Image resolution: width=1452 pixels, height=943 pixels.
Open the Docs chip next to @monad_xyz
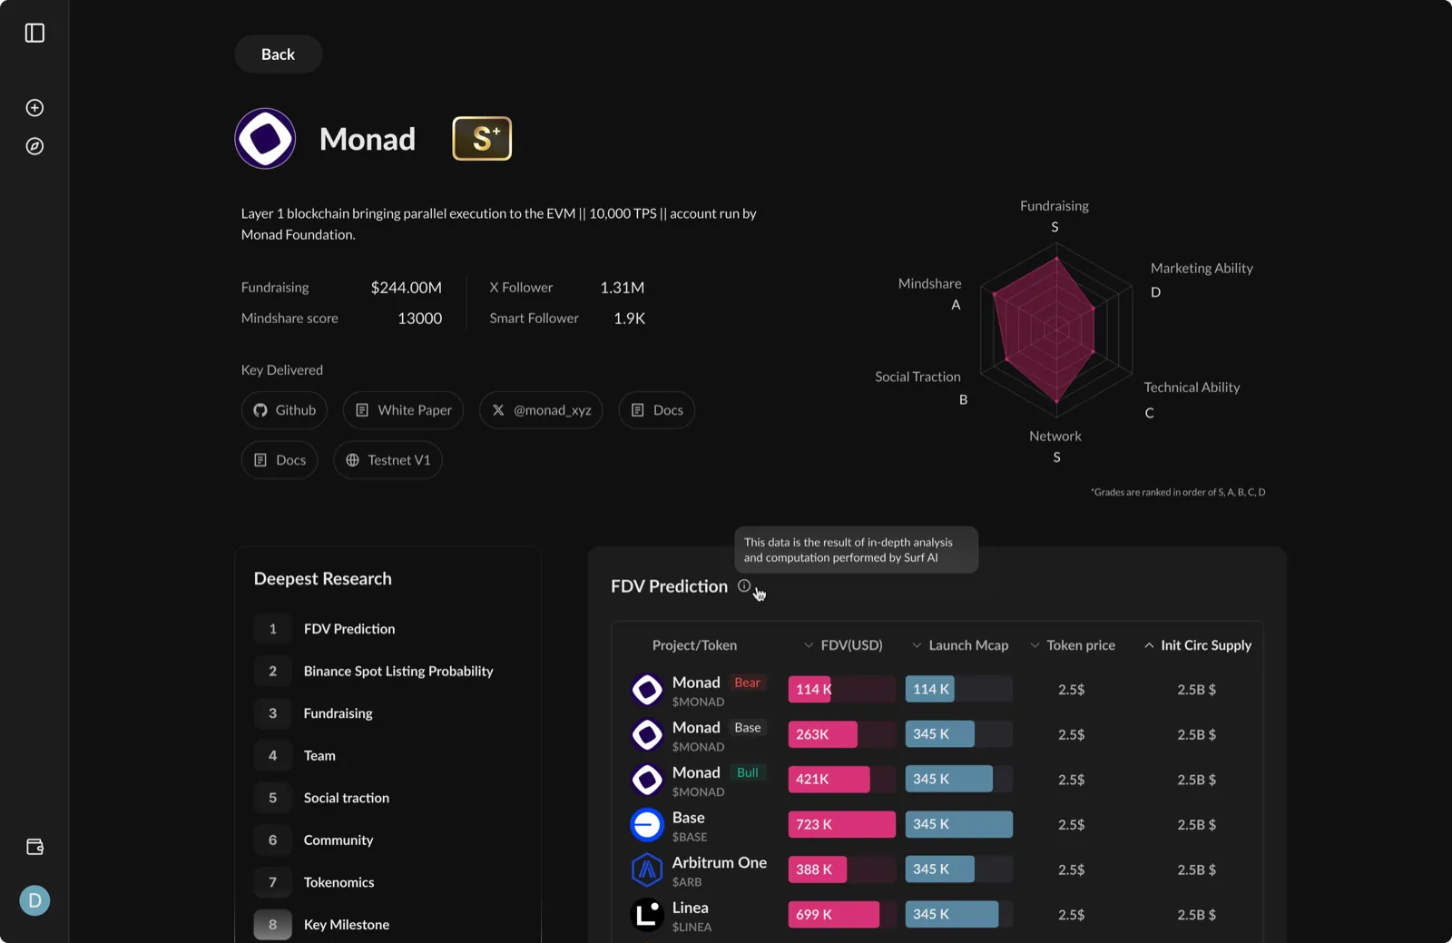tap(656, 410)
